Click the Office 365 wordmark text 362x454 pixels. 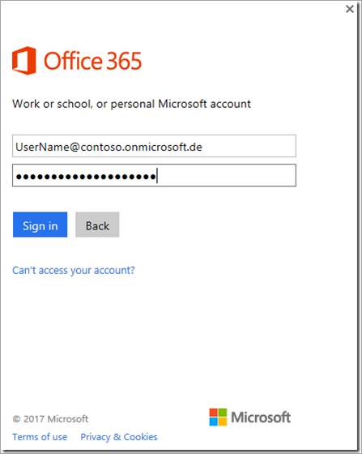pos(92,61)
